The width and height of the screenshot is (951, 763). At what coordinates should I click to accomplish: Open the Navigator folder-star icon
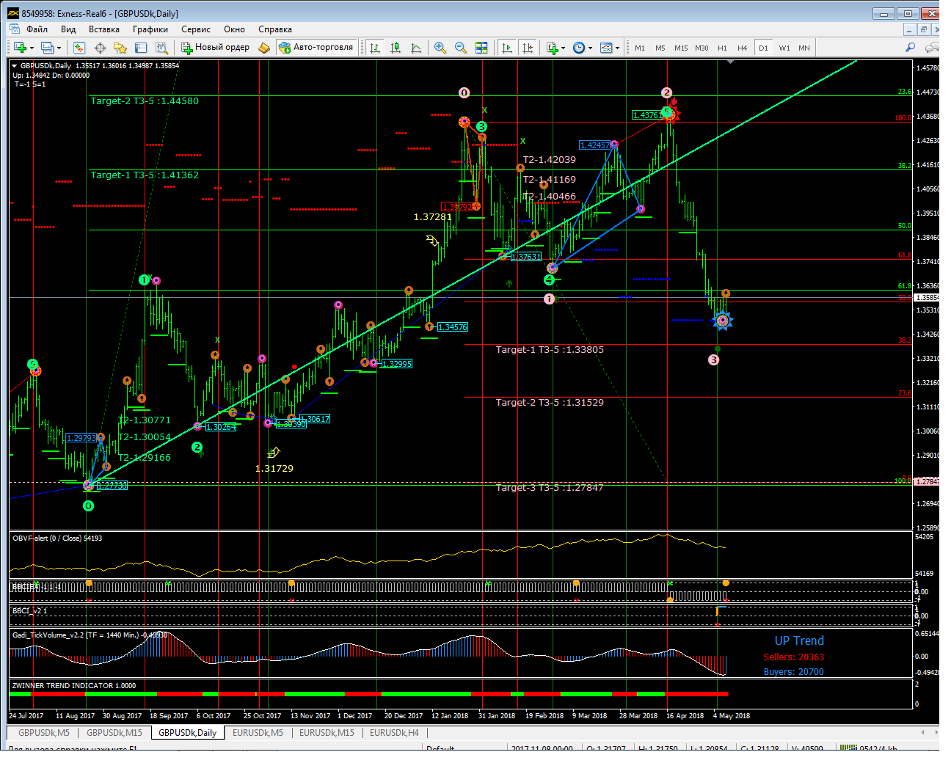[x=120, y=48]
